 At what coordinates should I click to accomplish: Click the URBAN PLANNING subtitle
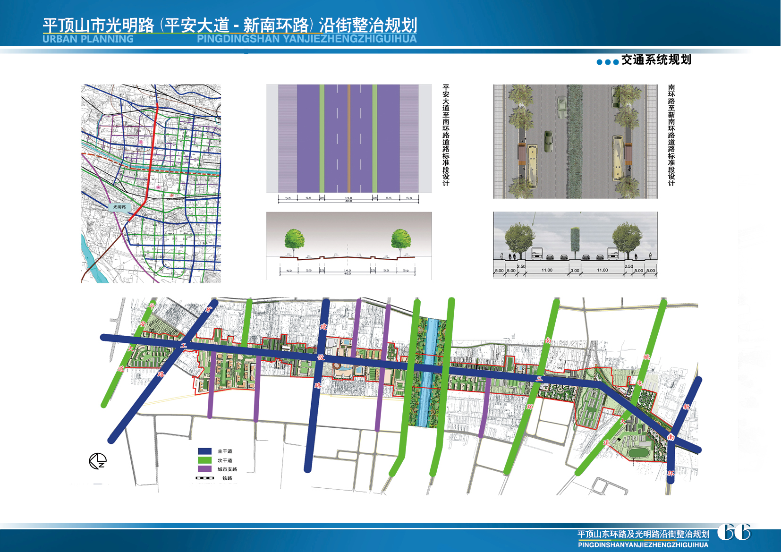pyautogui.click(x=88, y=39)
